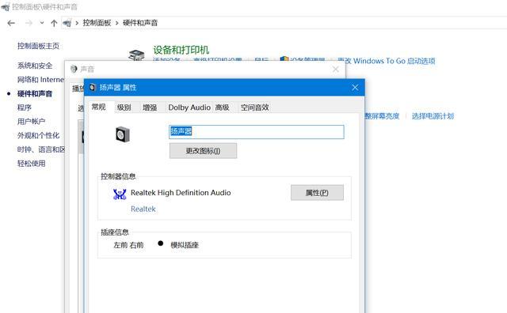
Task: Open 轻松使用 category
Action: pyautogui.click(x=31, y=164)
